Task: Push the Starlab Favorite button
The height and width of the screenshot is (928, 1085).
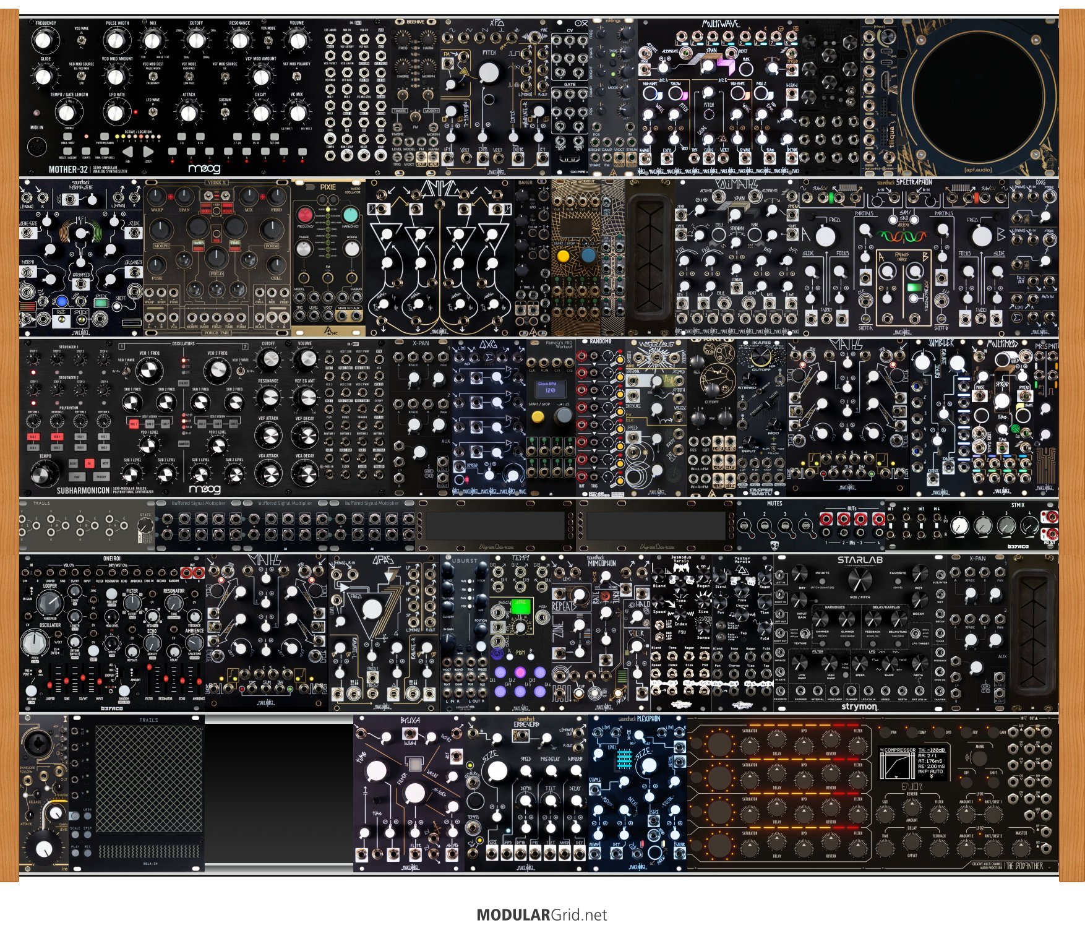Action: tap(897, 580)
